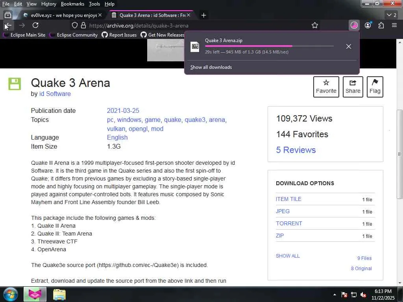Open tracking protection shield icon
Screen dimensions: 403x302
[74, 26]
